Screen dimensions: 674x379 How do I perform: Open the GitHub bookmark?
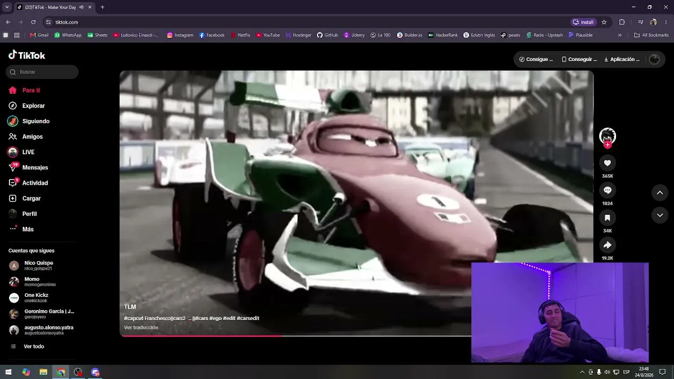[x=328, y=35]
